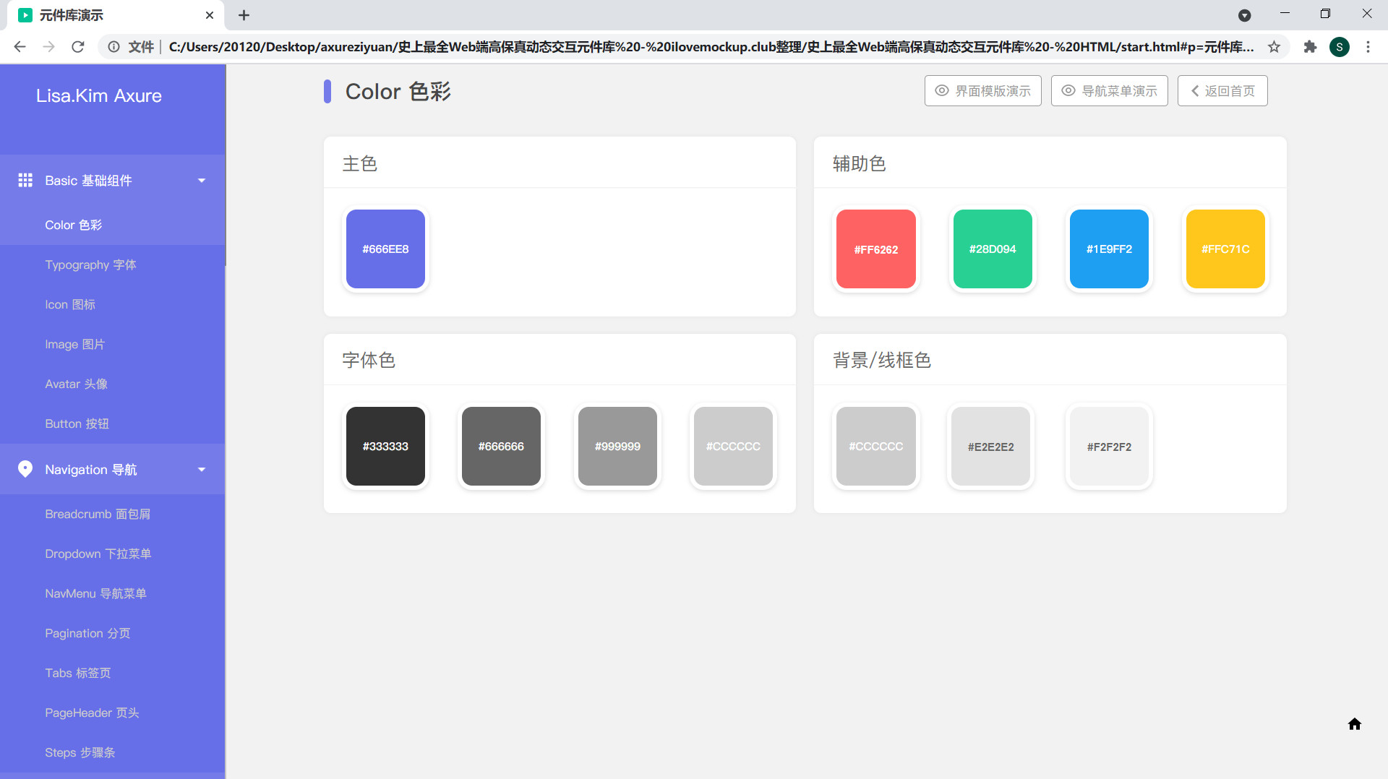Click the 界面模版演示 button
The width and height of the screenshot is (1388, 779).
pyautogui.click(x=982, y=91)
